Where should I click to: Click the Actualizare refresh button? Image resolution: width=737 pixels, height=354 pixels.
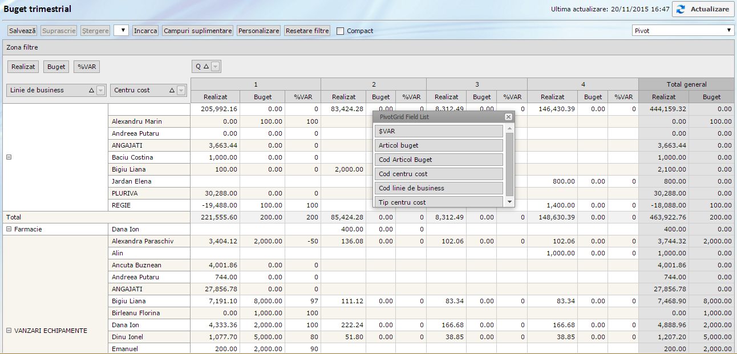[x=703, y=9]
